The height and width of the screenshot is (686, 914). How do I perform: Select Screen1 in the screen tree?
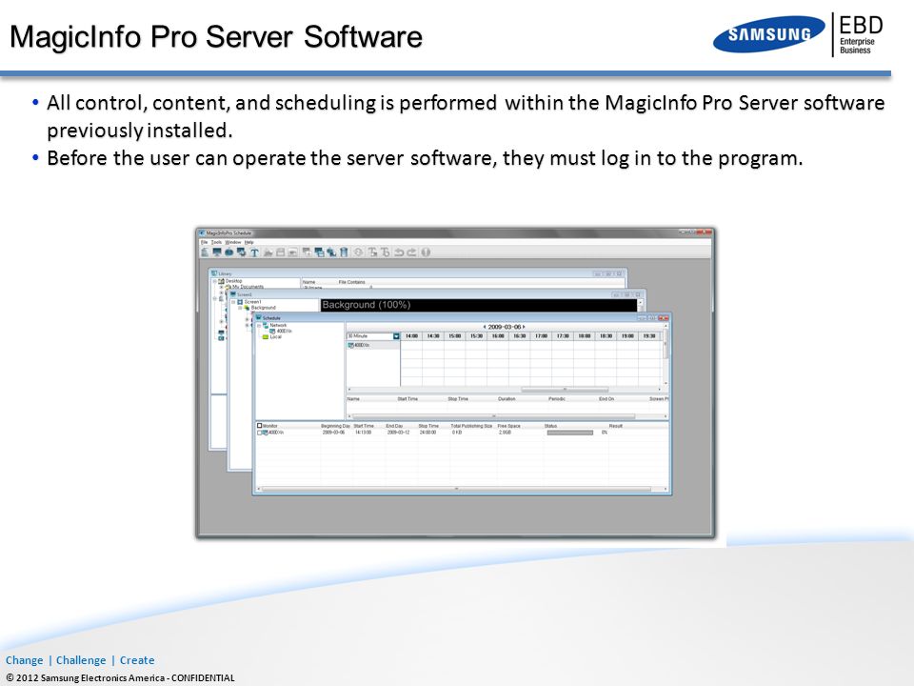coord(253,302)
